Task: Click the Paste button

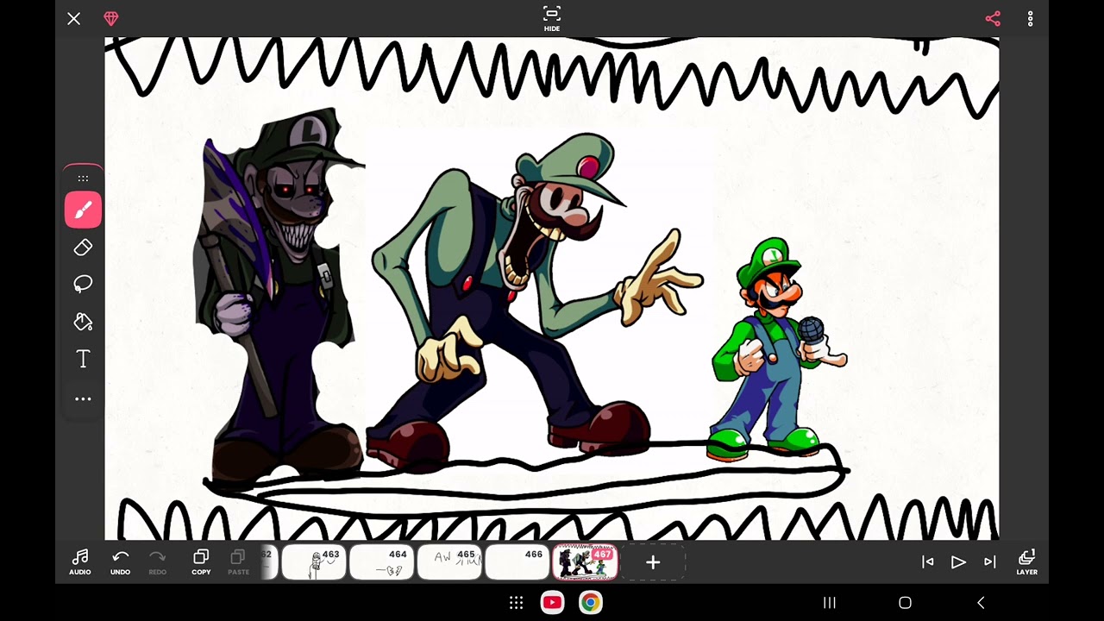Action: (x=238, y=561)
